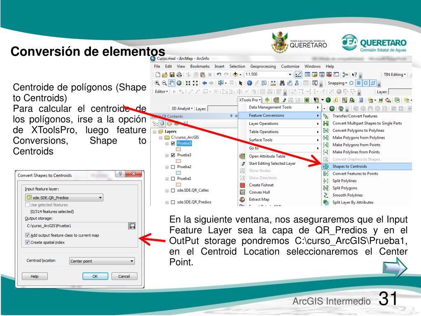421x316 pixels.
Task: Click the Go To XY icon
Action: [297, 83]
